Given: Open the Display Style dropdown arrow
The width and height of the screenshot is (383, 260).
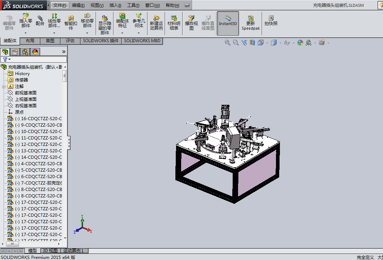Looking at the screenshot, I should coord(280,43).
